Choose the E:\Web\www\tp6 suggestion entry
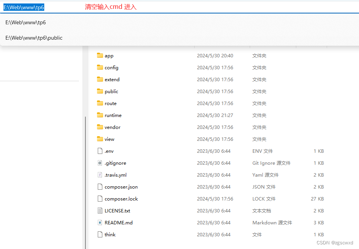 coord(25,22)
